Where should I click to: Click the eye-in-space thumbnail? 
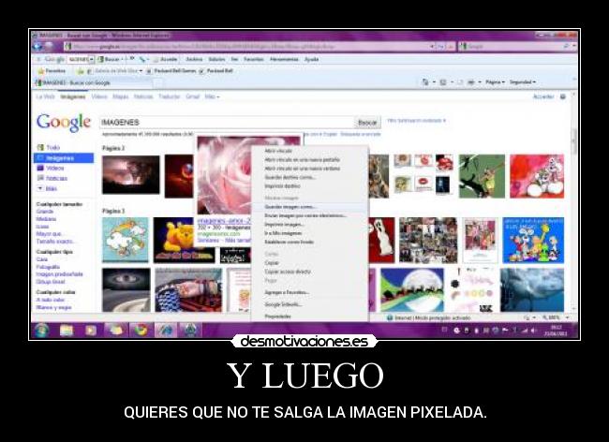point(126,290)
